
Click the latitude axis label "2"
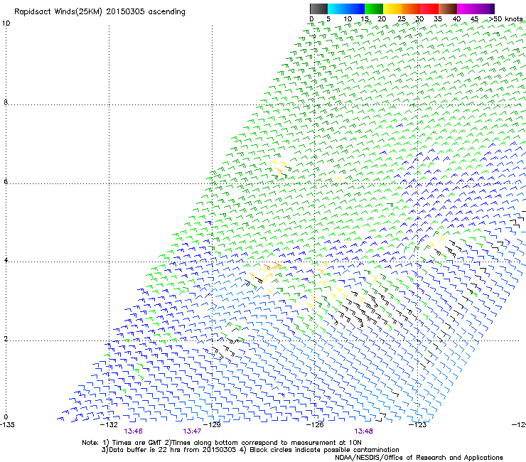coord(6,338)
